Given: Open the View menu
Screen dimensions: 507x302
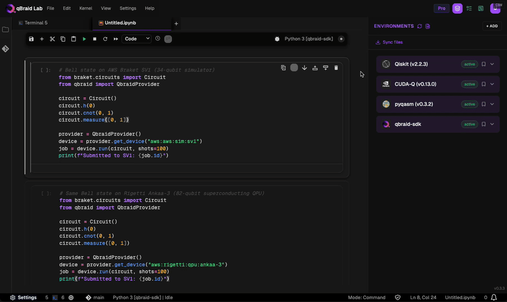Looking at the screenshot, I should [106, 8].
